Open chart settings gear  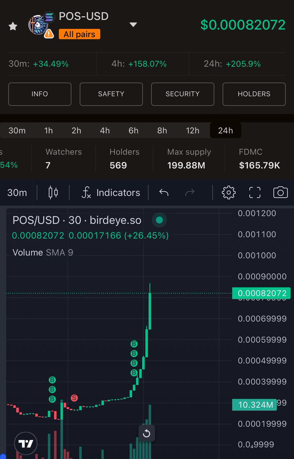pos(228,192)
